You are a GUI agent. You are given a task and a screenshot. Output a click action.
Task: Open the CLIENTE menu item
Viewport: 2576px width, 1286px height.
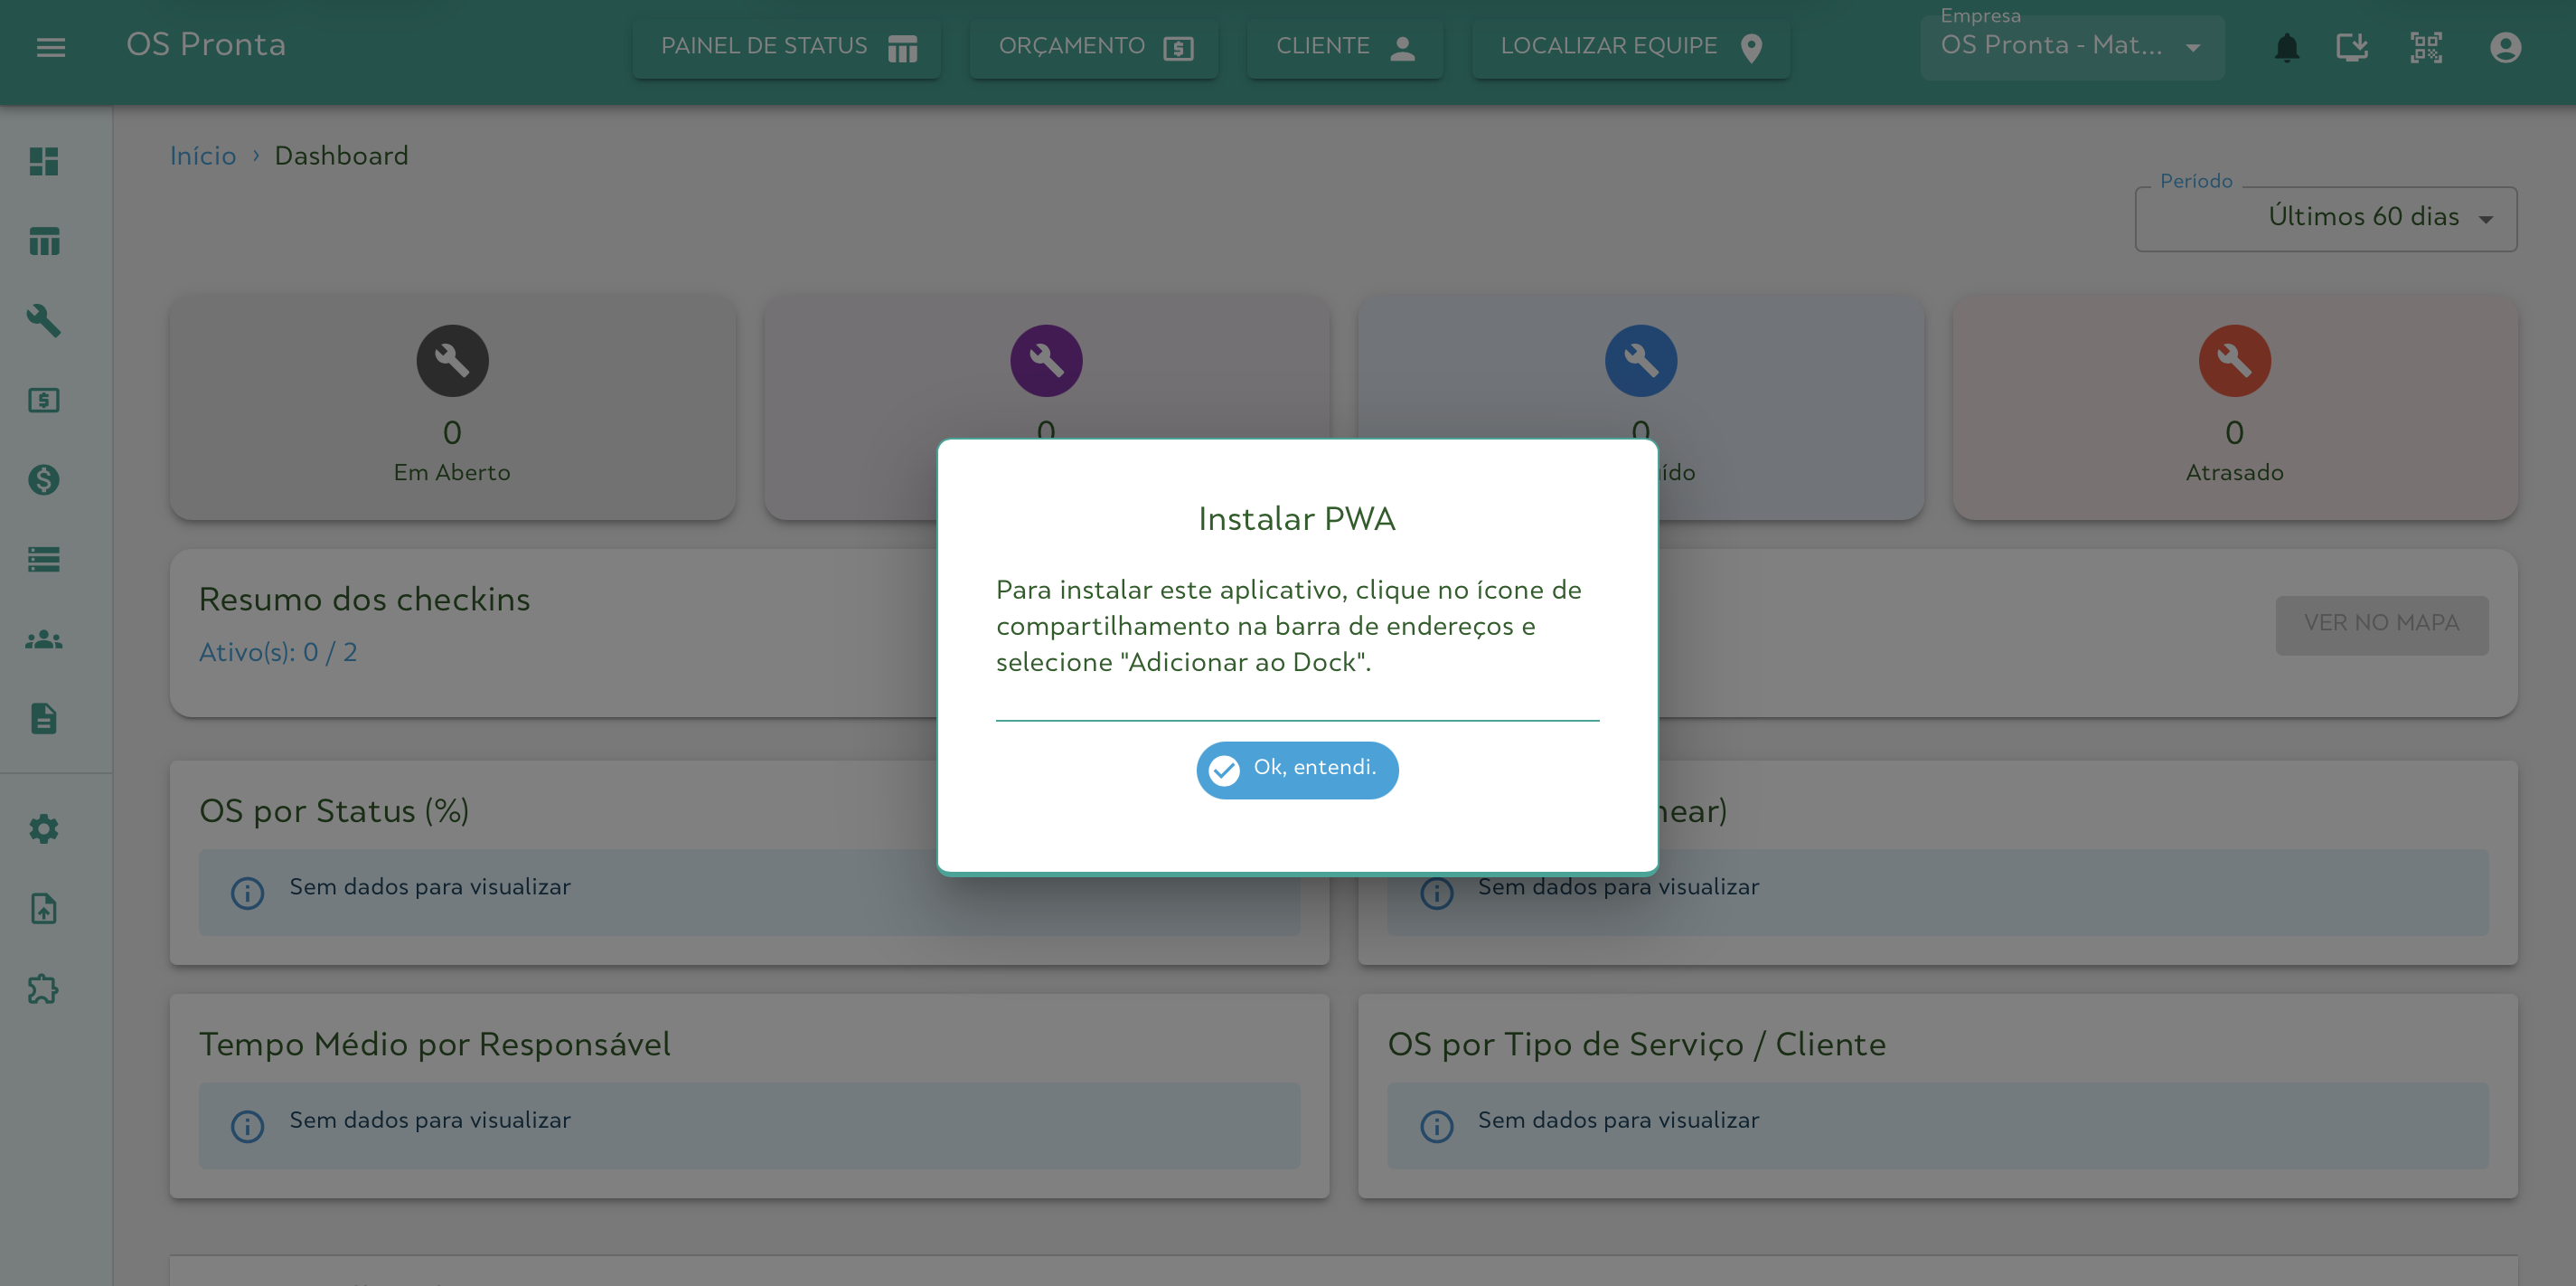[1344, 47]
